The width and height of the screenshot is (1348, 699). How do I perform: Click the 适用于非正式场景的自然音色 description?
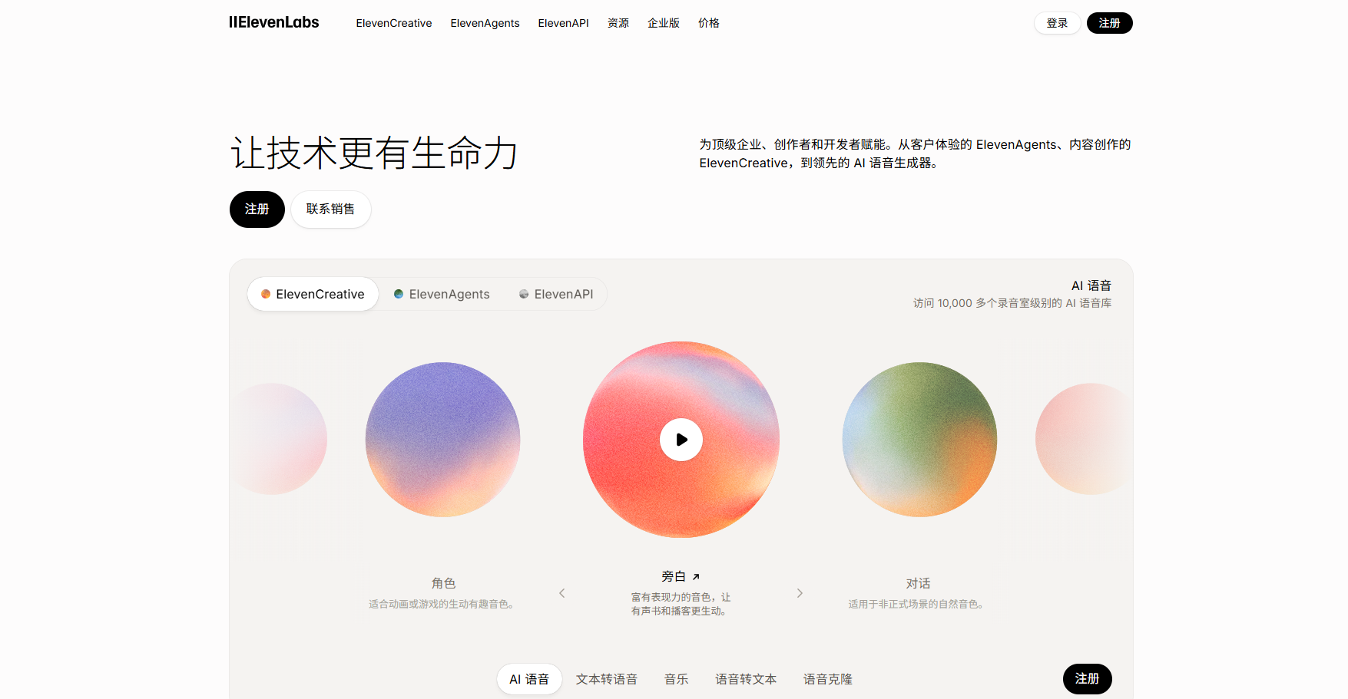click(917, 604)
